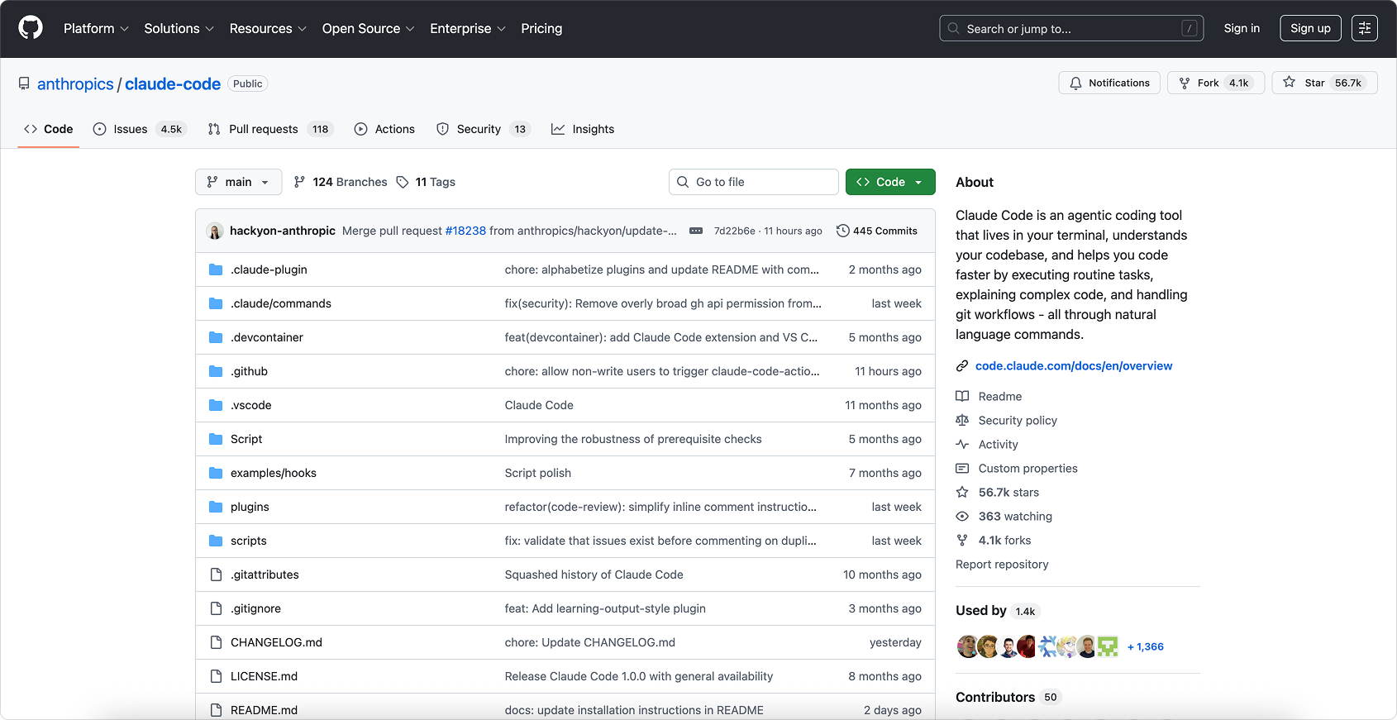Open the + 1,366 dependents link
The width and height of the screenshot is (1397, 720).
coord(1146,646)
